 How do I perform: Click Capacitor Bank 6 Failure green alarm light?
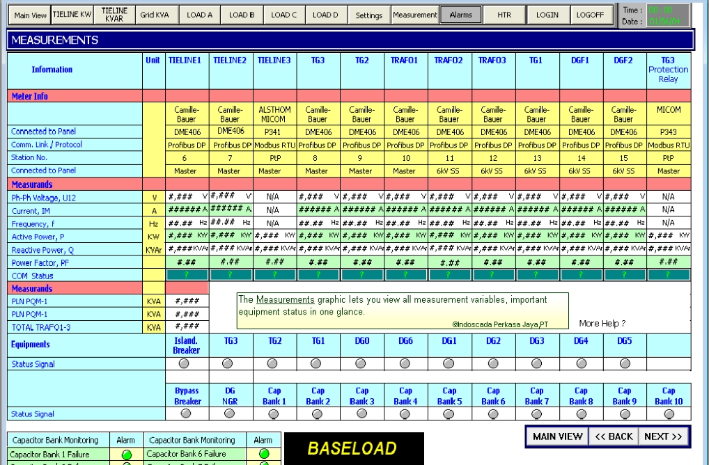pyautogui.click(x=263, y=455)
